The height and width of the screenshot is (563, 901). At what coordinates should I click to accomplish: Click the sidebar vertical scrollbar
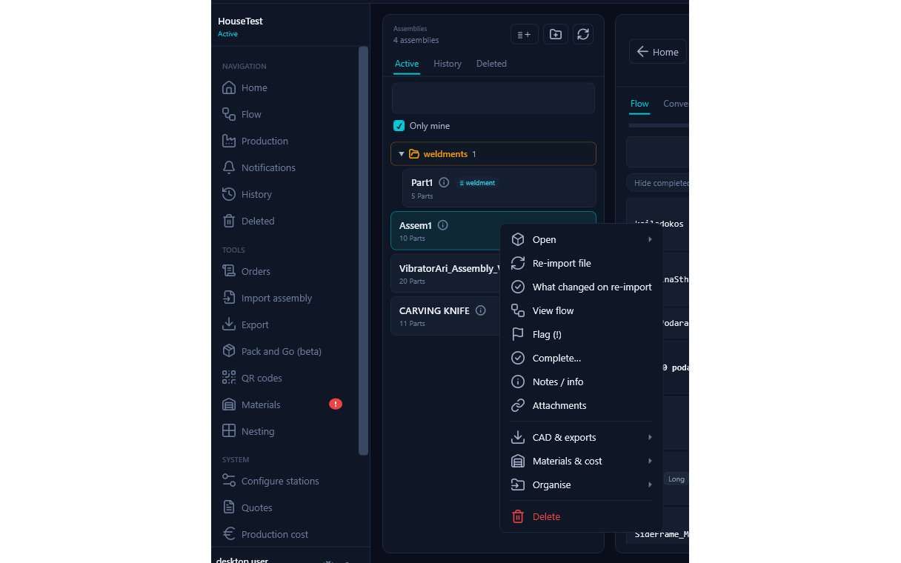coord(363,250)
